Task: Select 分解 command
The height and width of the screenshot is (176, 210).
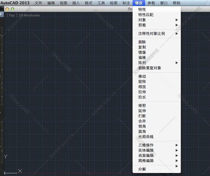Action: pos(157,169)
